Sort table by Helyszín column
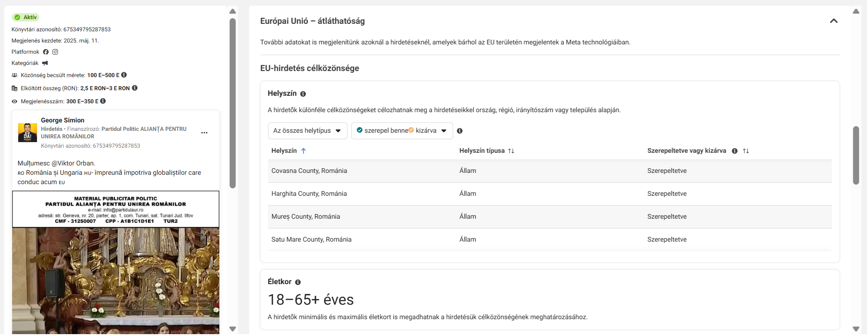 [303, 151]
